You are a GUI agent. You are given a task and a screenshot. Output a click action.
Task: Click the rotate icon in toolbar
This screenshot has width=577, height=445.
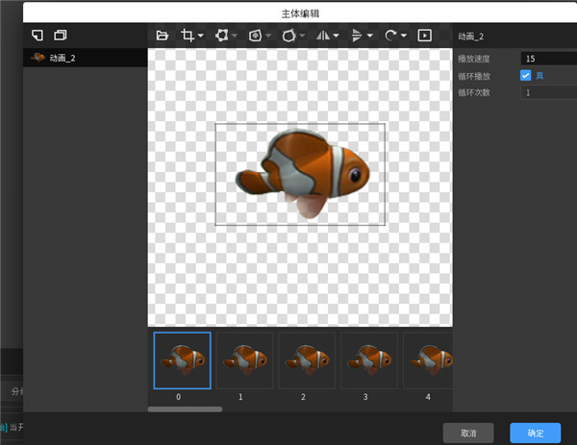click(389, 36)
